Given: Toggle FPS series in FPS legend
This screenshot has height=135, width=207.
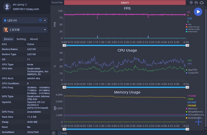Looking at the screenshot, I should click(x=189, y=25).
